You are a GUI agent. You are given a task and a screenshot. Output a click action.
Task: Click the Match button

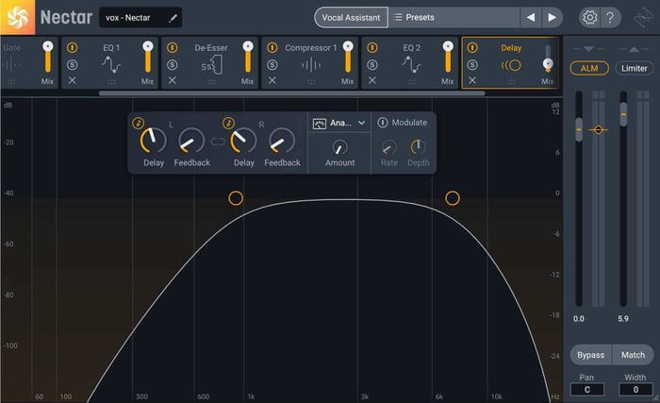[x=633, y=355]
